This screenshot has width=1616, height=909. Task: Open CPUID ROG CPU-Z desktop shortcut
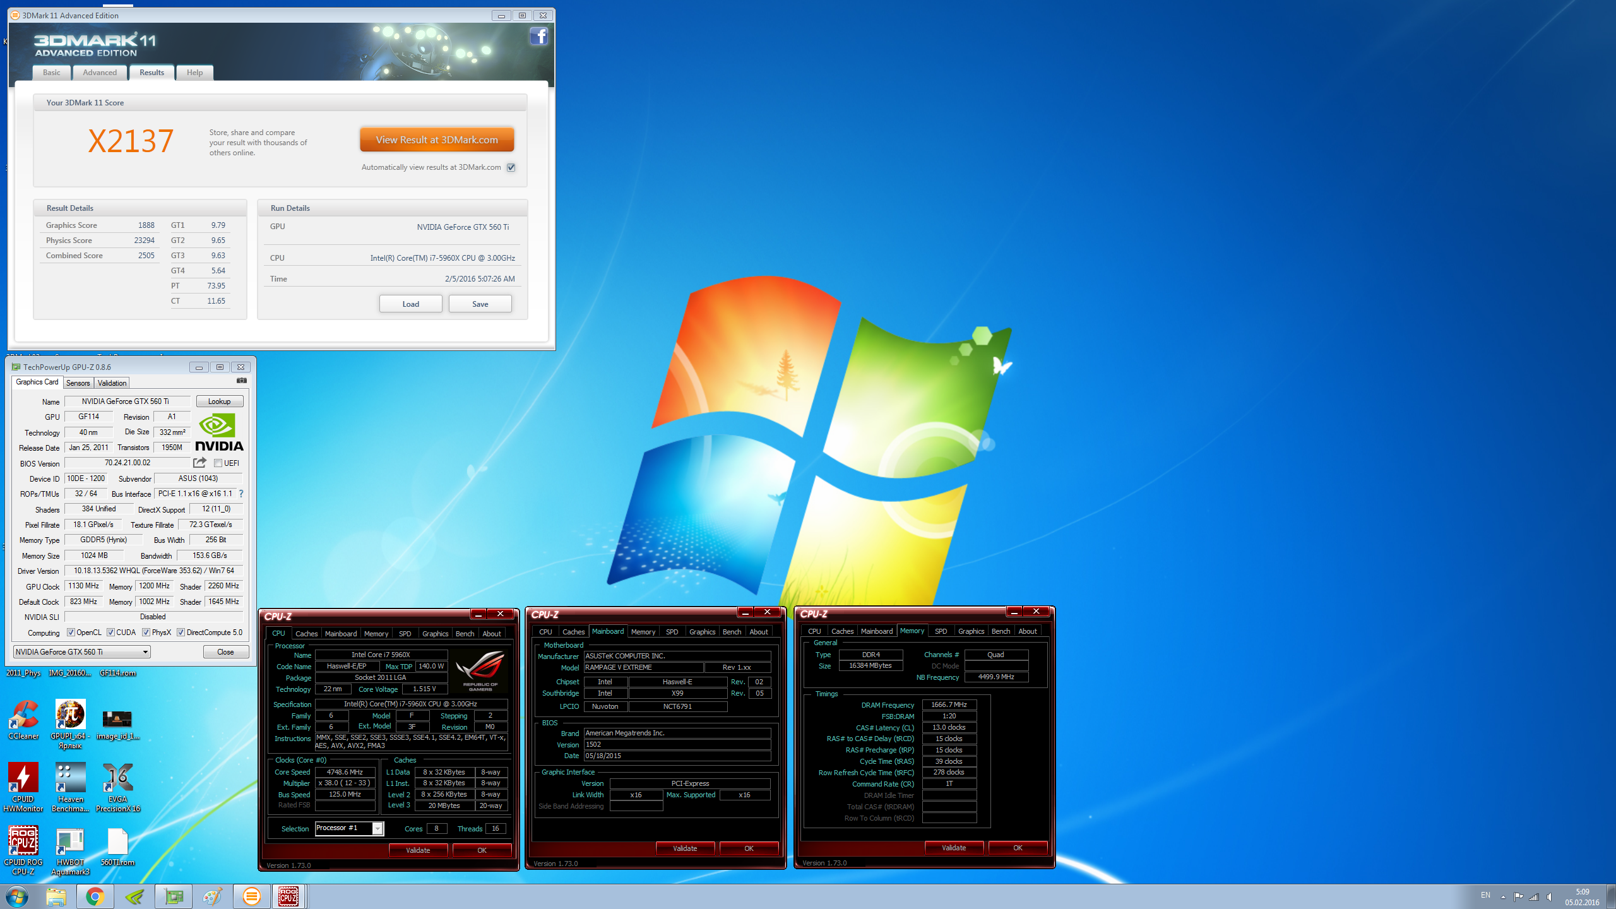pyautogui.click(x=23, y=850)
